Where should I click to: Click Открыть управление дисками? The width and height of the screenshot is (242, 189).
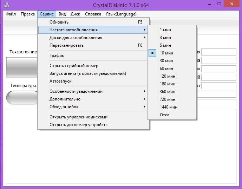93,117
